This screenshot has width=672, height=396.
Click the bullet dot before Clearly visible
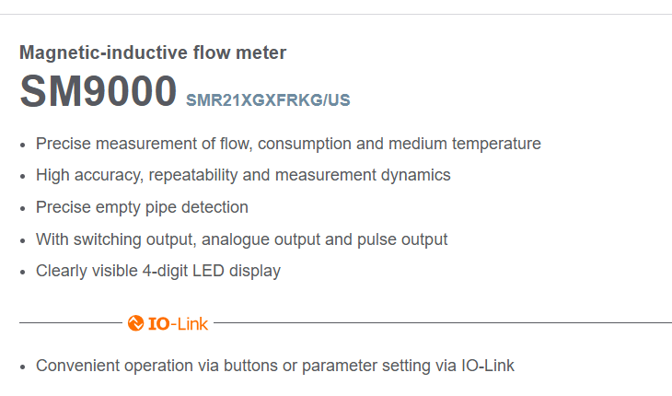click(x=23, y=273)
